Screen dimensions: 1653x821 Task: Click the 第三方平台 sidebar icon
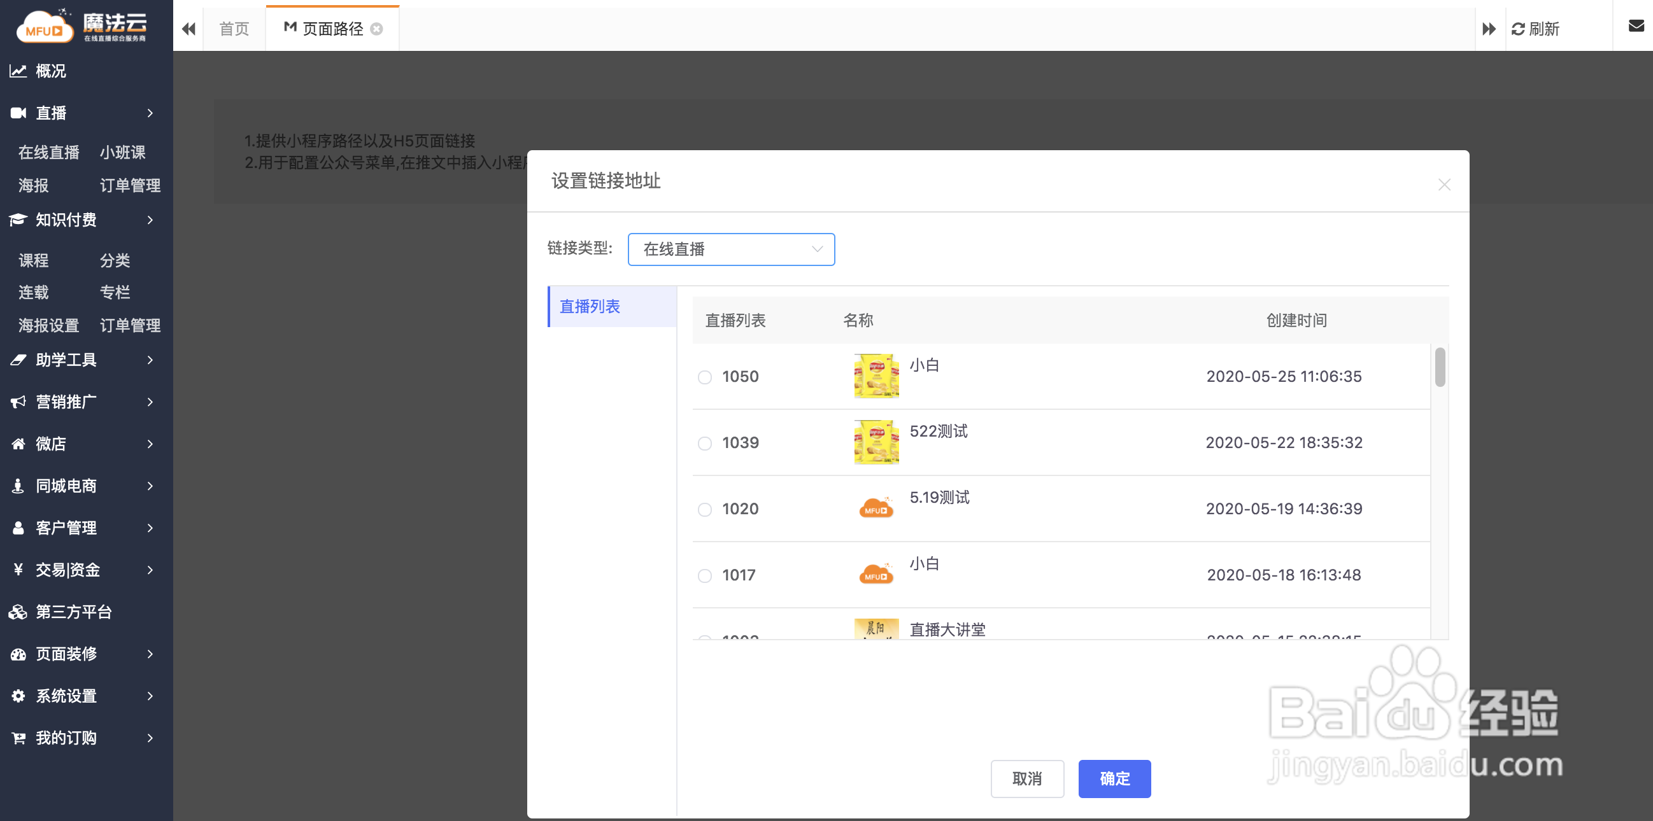point(18,612)
